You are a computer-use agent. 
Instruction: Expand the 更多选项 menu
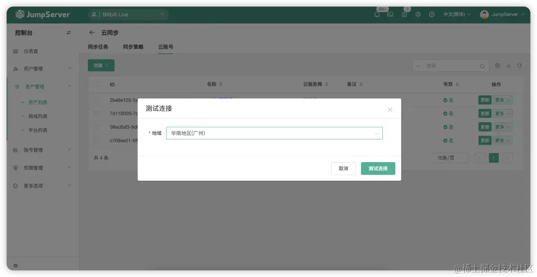[x=43, y=185]
